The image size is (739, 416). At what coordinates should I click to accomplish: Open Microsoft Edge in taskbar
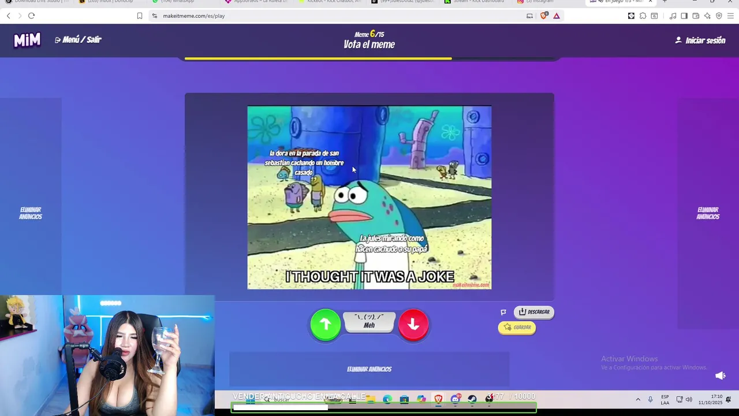[x=387, y=399]
